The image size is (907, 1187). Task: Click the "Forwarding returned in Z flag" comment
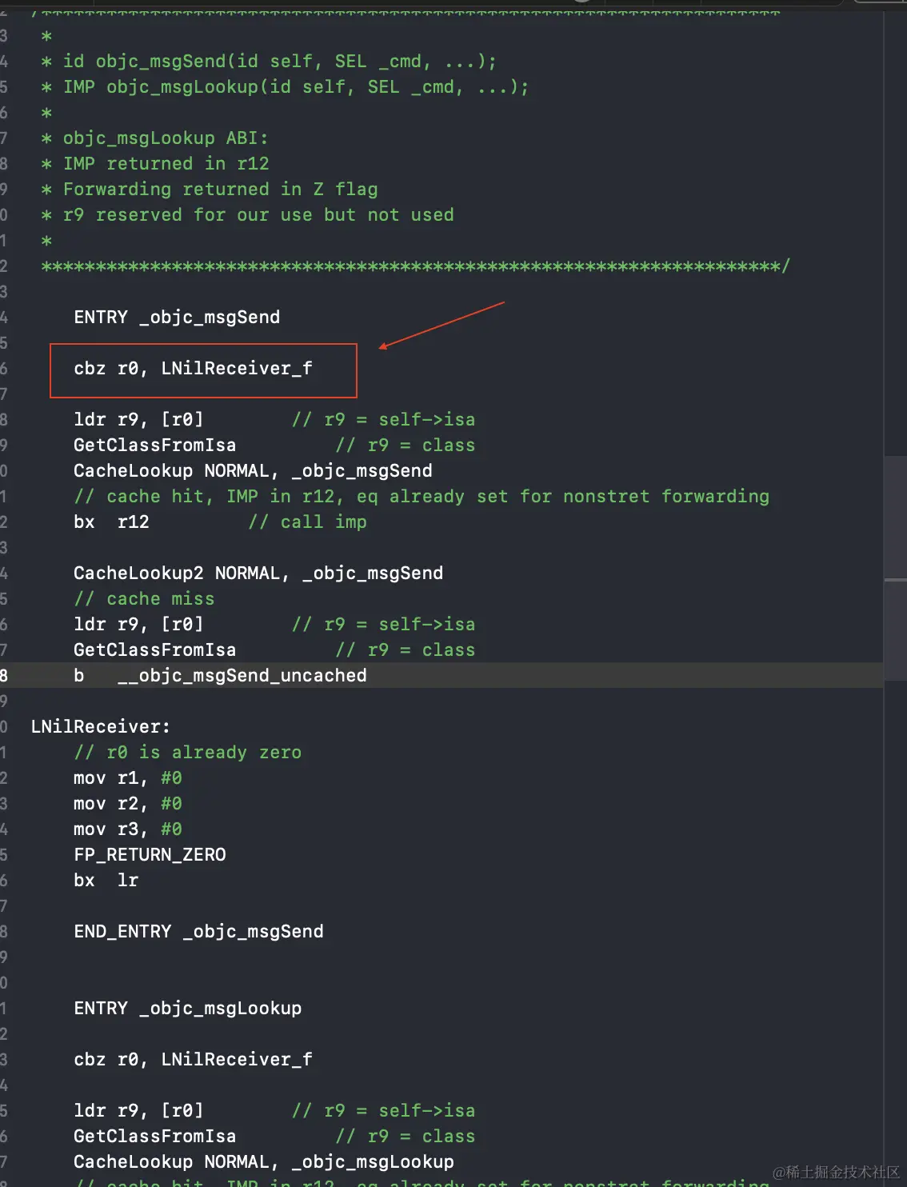click(x=220, y=190)
